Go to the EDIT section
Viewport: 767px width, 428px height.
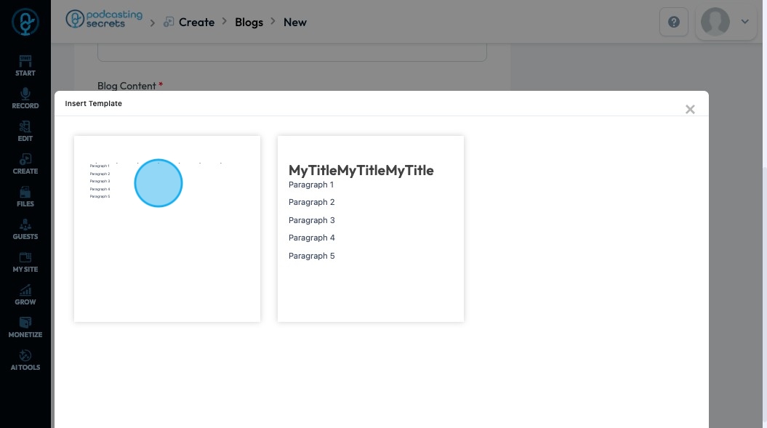click(25, 130)
